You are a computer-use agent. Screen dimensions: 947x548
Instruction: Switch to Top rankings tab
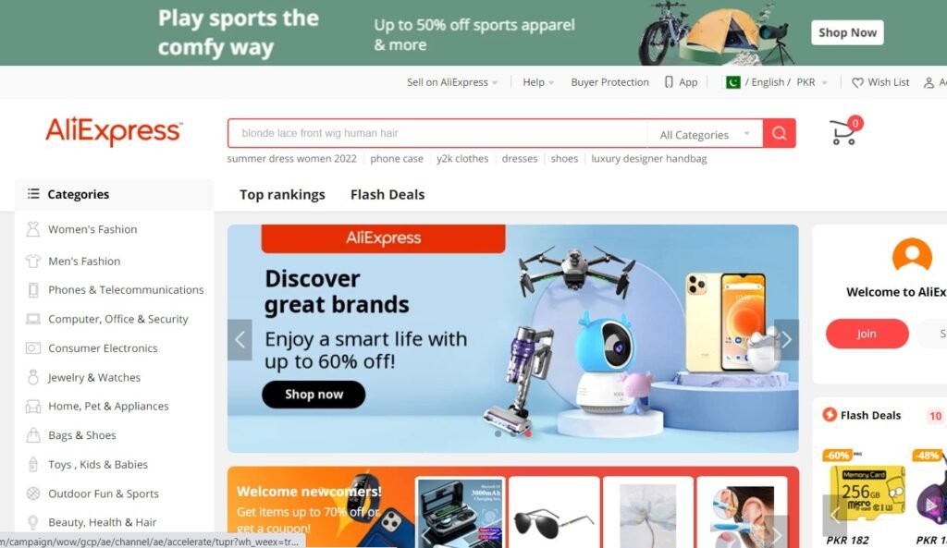click(282, 194)
